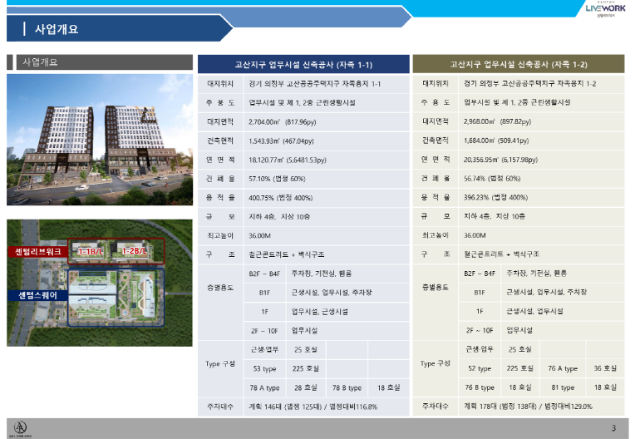Viewport: 635px width, 439px height.
Task: Click the white bar beside 사업개요 title
Action: click(x=23, y=29)
